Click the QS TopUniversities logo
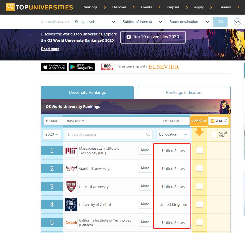This screenshot has width=245, height=233. (x=39, y=7)
